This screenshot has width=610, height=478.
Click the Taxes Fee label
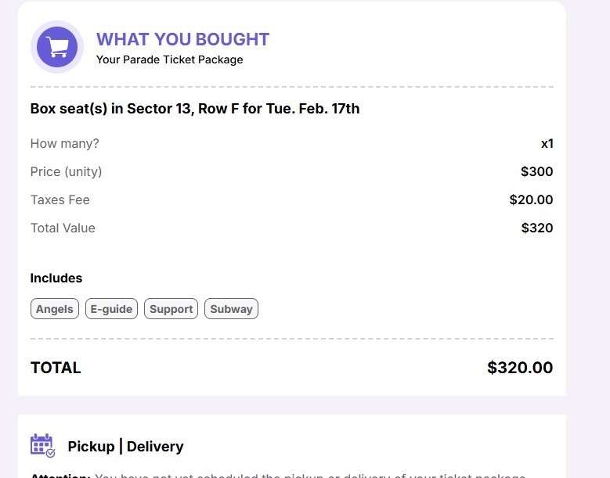pyautogui.click(x=60, y=200)
